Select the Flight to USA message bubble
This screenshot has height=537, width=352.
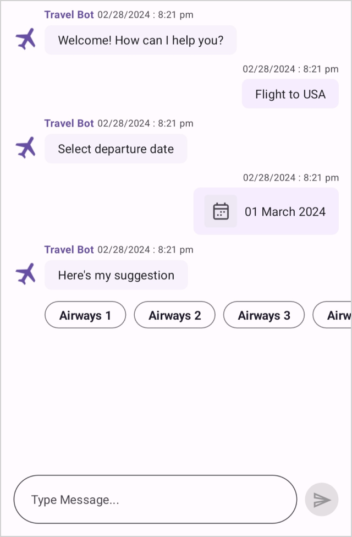pyautogui.click(x=290, y=94)
